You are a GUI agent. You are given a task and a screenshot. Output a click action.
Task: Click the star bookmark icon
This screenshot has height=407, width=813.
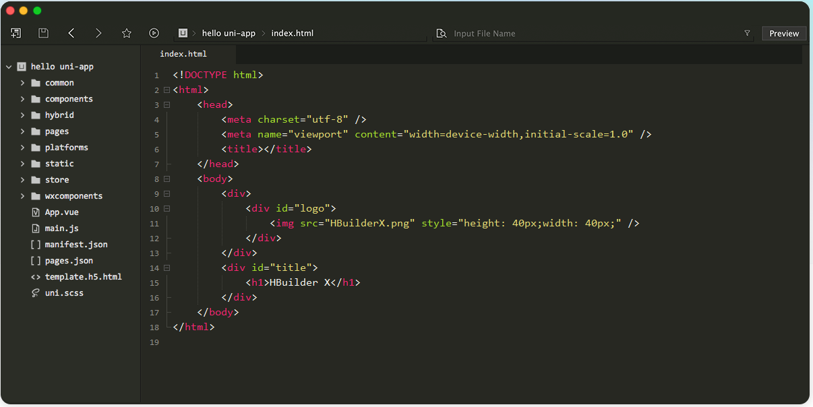pyautogui.click(x=126, y=33)
